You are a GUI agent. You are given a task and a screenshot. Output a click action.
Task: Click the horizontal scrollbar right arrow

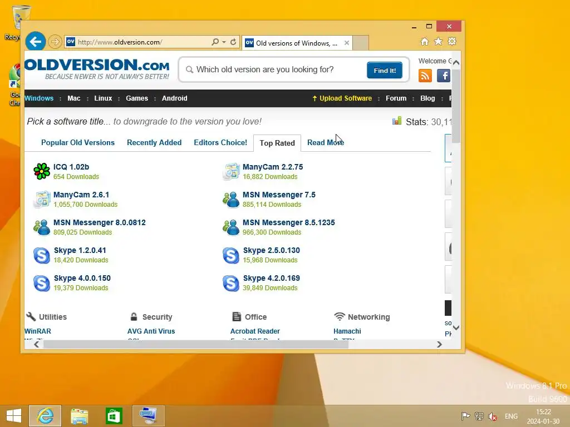pyautogui.click(x=440, y=344)
